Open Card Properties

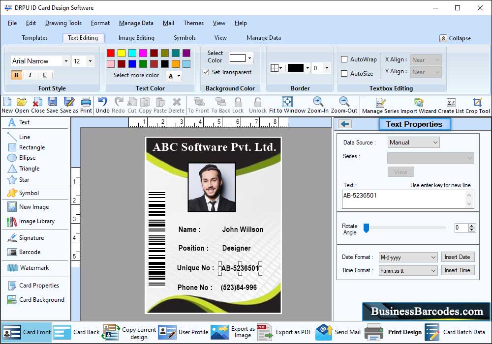click(33, 286)
